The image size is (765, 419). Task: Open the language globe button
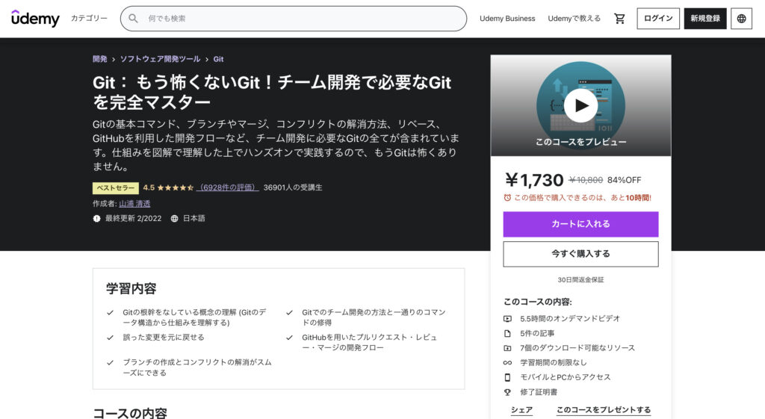741,19
